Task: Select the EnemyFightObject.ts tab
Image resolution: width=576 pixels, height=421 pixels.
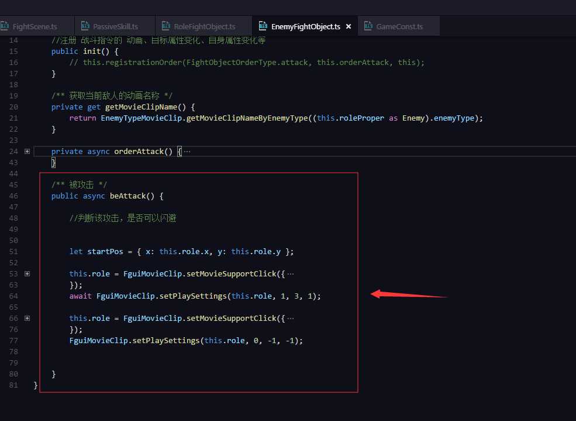Action: (x=305, y=26)
